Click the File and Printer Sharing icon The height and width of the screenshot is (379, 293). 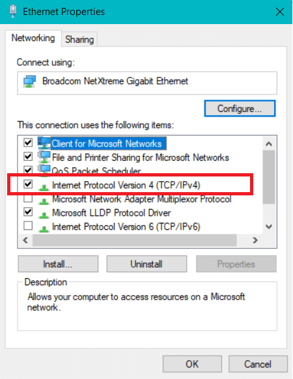click(44, 157)
